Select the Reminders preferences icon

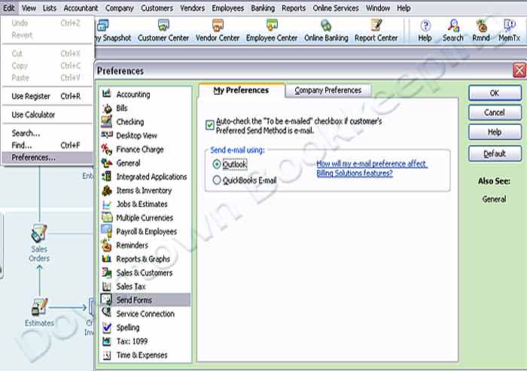click(x=107, y=245)
